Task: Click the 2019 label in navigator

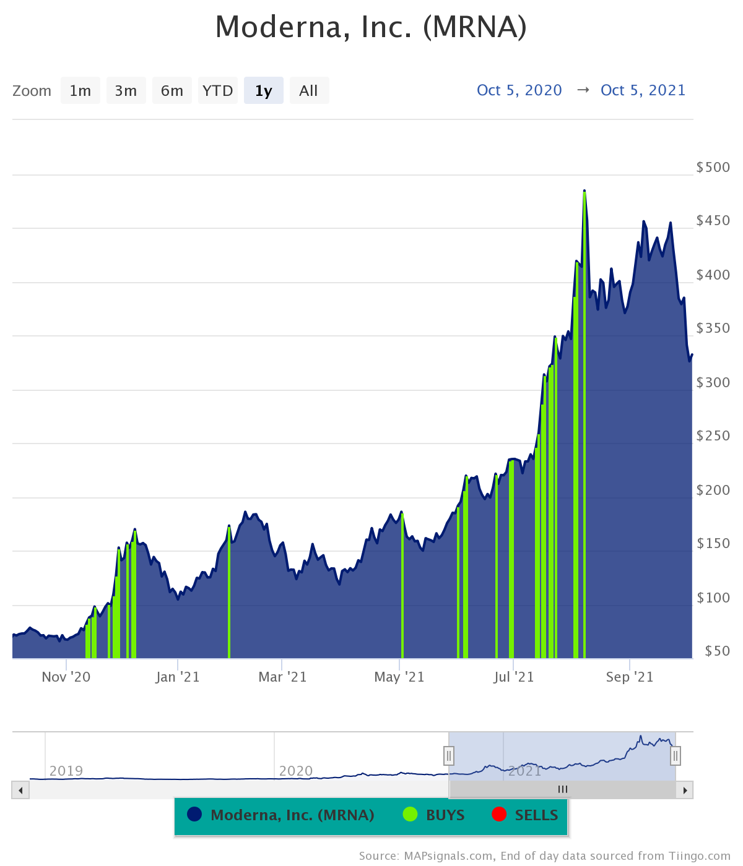Action: 66,771
